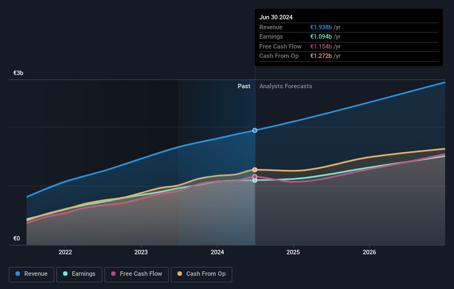Click the €0 y-axis label
Screen dimensions: 454x289
pos(17,238)
